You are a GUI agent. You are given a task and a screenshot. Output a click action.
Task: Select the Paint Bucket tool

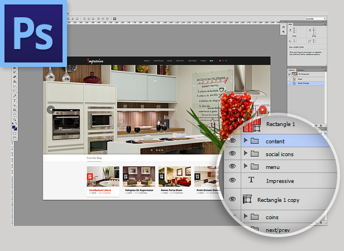[15, 81]
